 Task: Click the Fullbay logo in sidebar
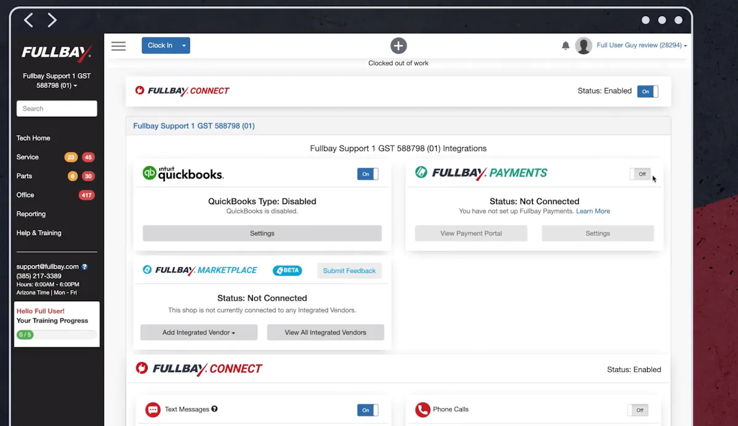pyautogui.click(x=57, y=53)
